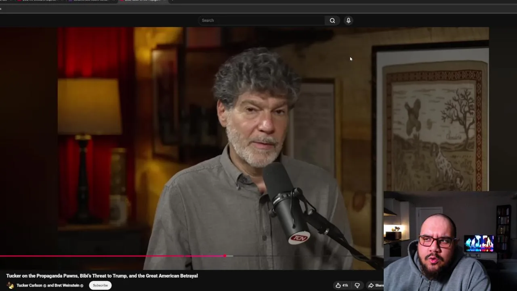Switch to the active Tucker video browser tab

point(143,1)
